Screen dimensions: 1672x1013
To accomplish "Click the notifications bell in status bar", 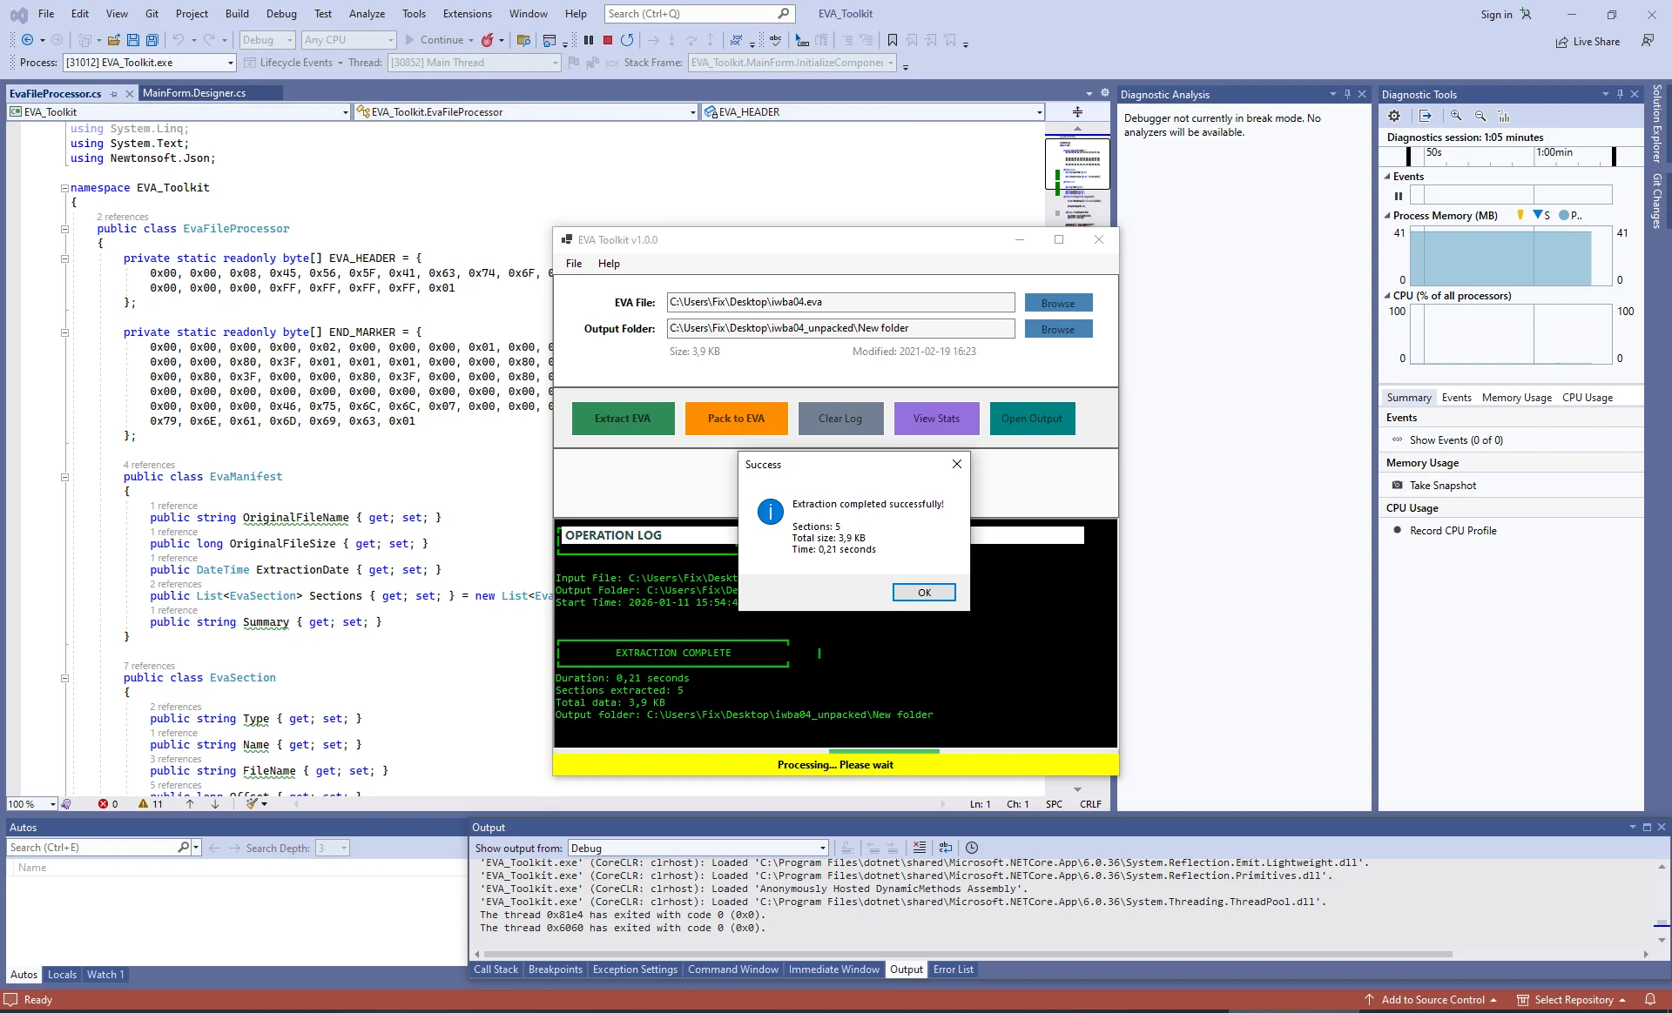I will click(1650, 1000).
